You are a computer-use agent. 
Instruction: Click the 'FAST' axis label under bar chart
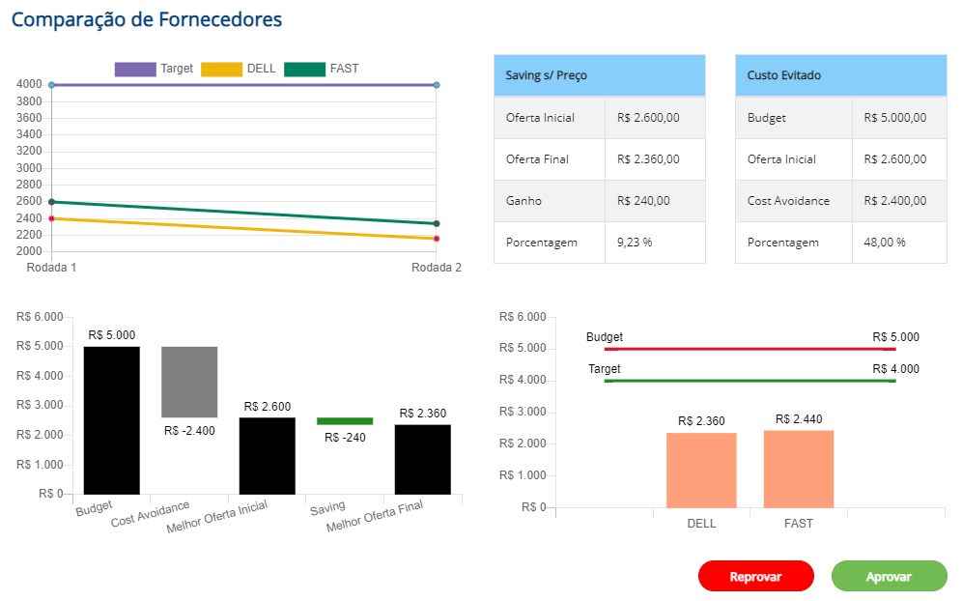coord(799,524)
